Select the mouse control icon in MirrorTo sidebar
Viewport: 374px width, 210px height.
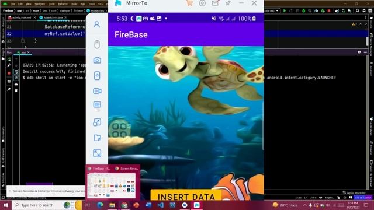(x=97, y=44)
